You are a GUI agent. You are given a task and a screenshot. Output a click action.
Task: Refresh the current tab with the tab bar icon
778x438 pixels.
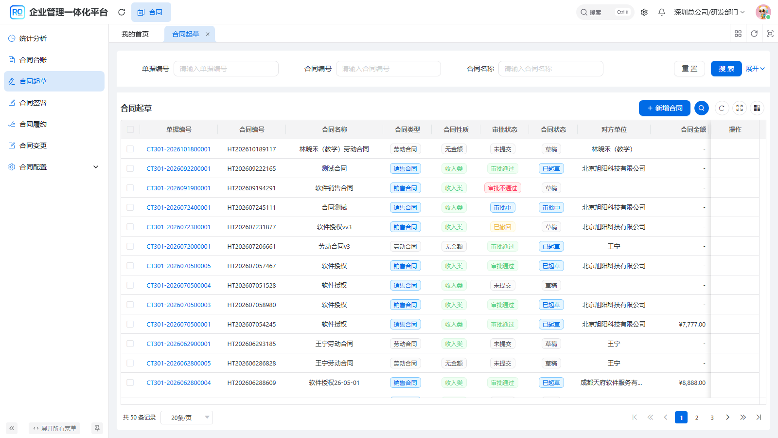click(x=754, y=34)
